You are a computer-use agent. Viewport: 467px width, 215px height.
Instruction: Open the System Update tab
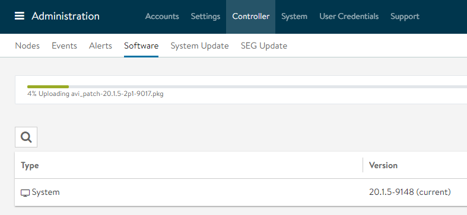199,46
